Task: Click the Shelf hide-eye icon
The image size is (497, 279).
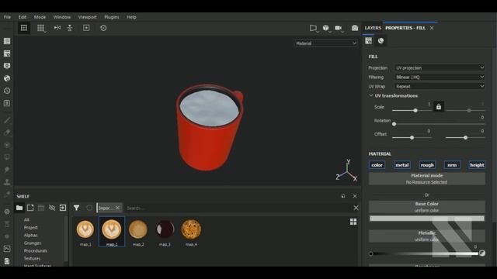Action: pos(52,208)
